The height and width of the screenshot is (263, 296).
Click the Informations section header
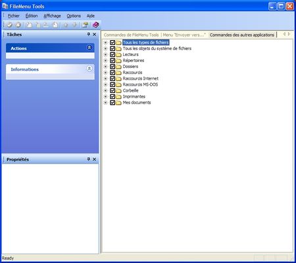(x=50, y=69)
